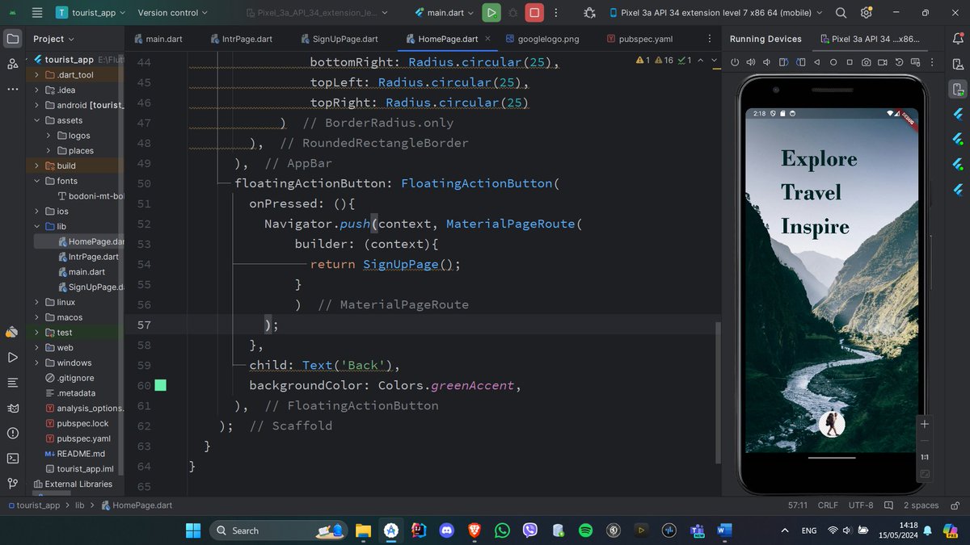
Task: Click emulator Overview square button
Action: 849,62
